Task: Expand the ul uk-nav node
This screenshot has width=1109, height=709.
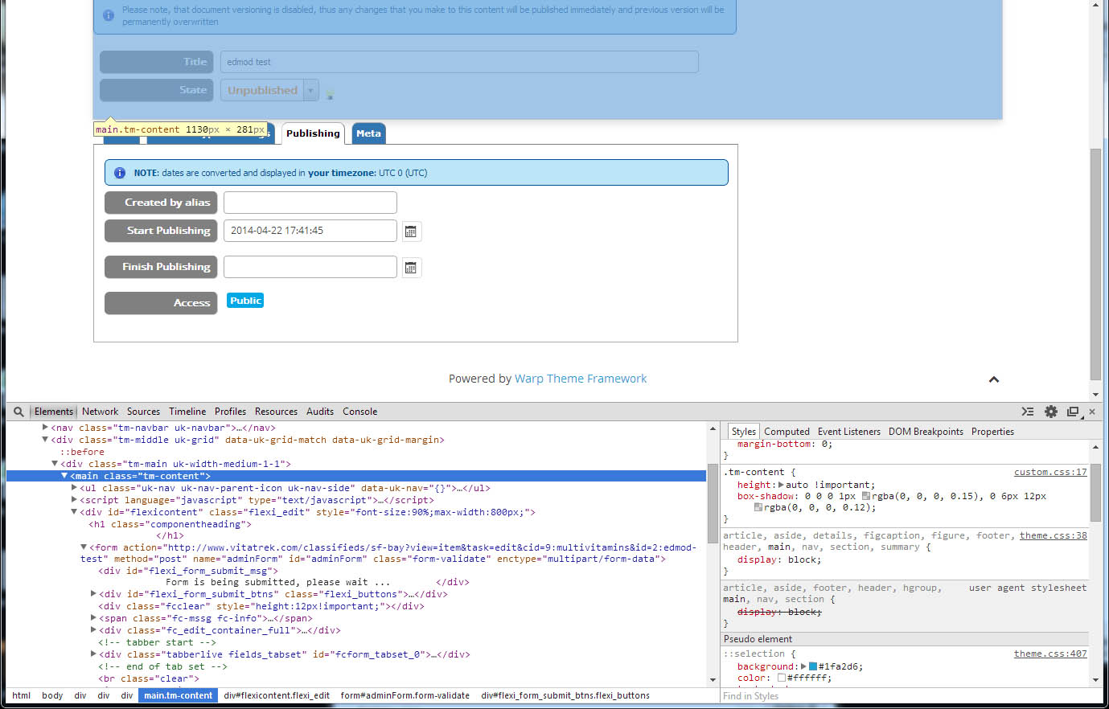Action: click(x=74, y=488)
